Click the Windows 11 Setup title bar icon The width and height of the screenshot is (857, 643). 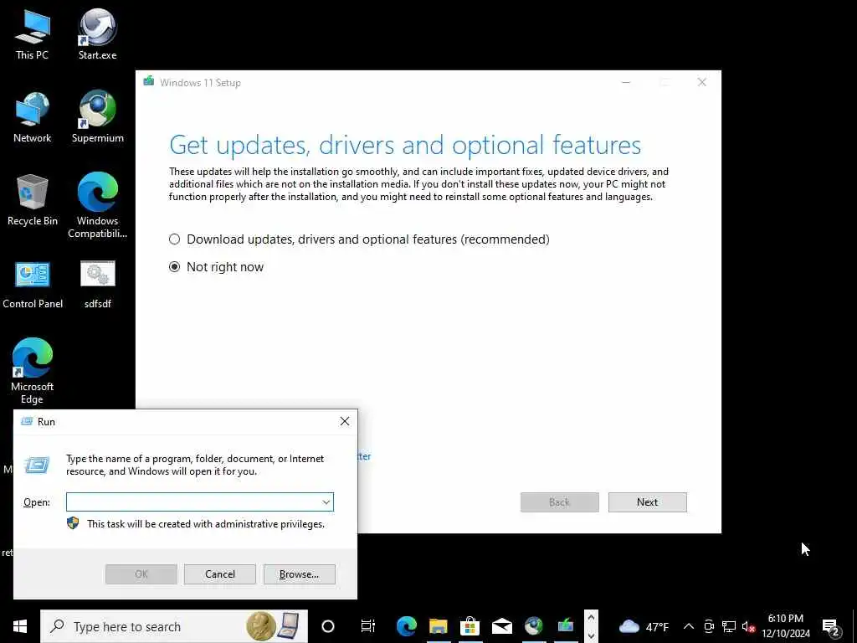[149, 82]
